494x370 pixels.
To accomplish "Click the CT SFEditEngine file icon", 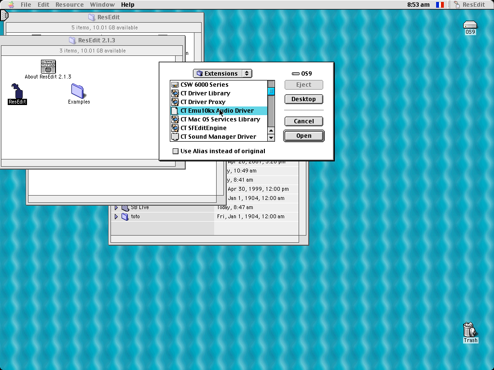I will click(x=175, y=128).
